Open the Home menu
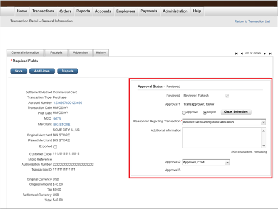Screen dimensions: 278x209 22,11
